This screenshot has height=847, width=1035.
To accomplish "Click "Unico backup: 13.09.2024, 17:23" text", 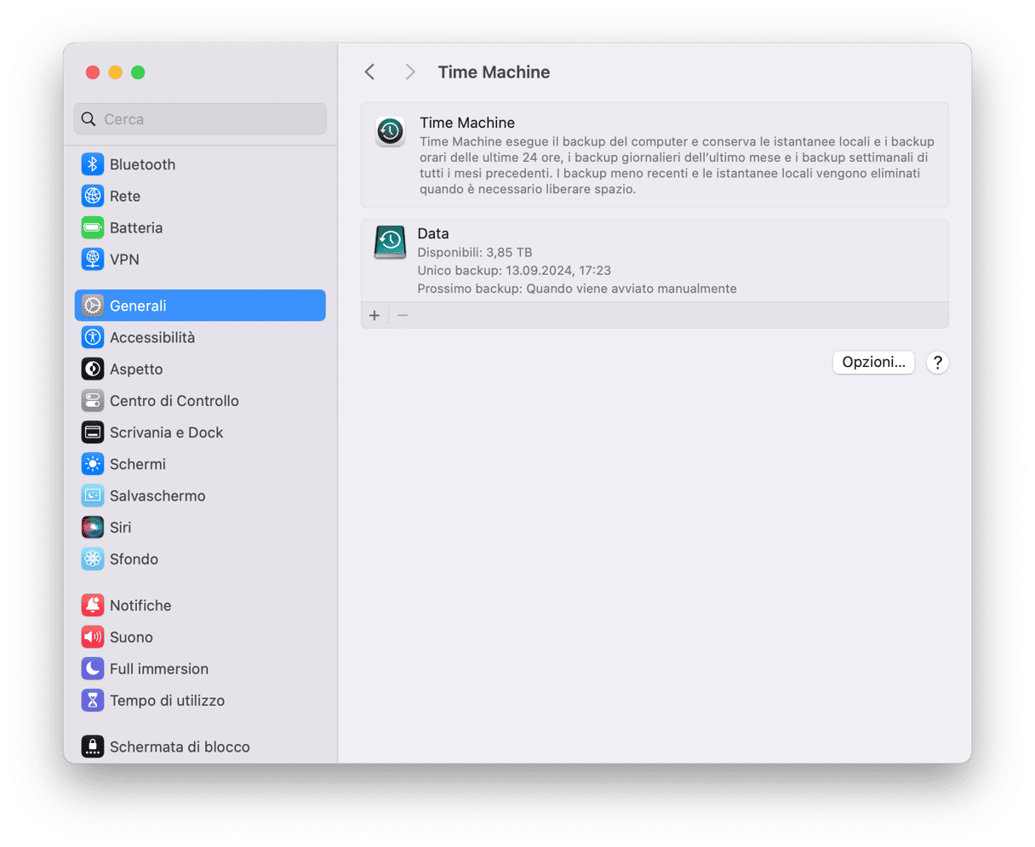I will [514, 270].
